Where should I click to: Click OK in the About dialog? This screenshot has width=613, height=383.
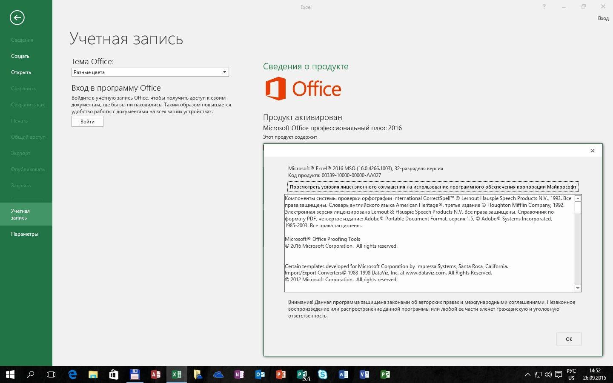click(569, 339)
